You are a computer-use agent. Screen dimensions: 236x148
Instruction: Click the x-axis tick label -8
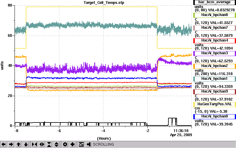(16, 131)
